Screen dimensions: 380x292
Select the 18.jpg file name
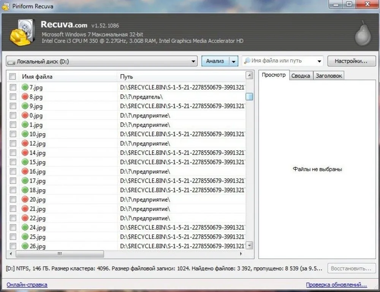point(37,190)
